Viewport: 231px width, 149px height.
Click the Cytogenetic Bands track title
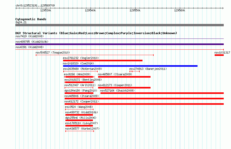pyautogui.click(x=31, y=19)
